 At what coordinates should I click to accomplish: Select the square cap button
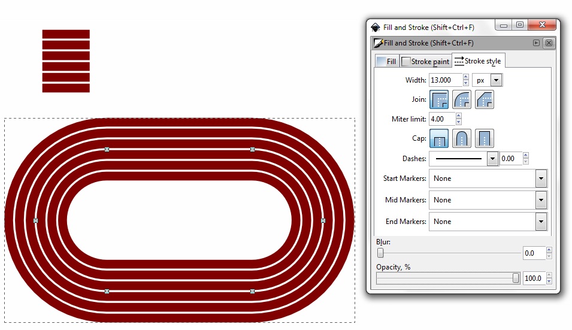click(484, 138)
